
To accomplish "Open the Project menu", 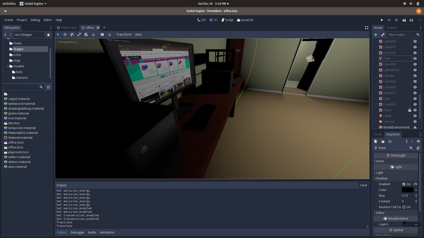I will point(22,20).
